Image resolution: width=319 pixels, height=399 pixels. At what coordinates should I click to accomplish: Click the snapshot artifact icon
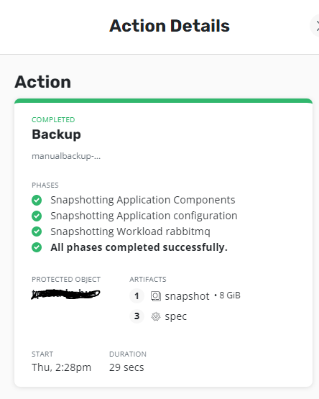pyautogui.click(x=156, y=296)
